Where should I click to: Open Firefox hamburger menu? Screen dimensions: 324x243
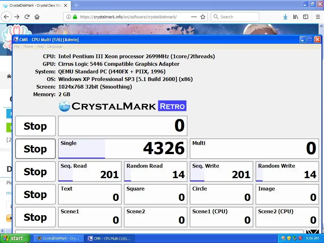318,17
